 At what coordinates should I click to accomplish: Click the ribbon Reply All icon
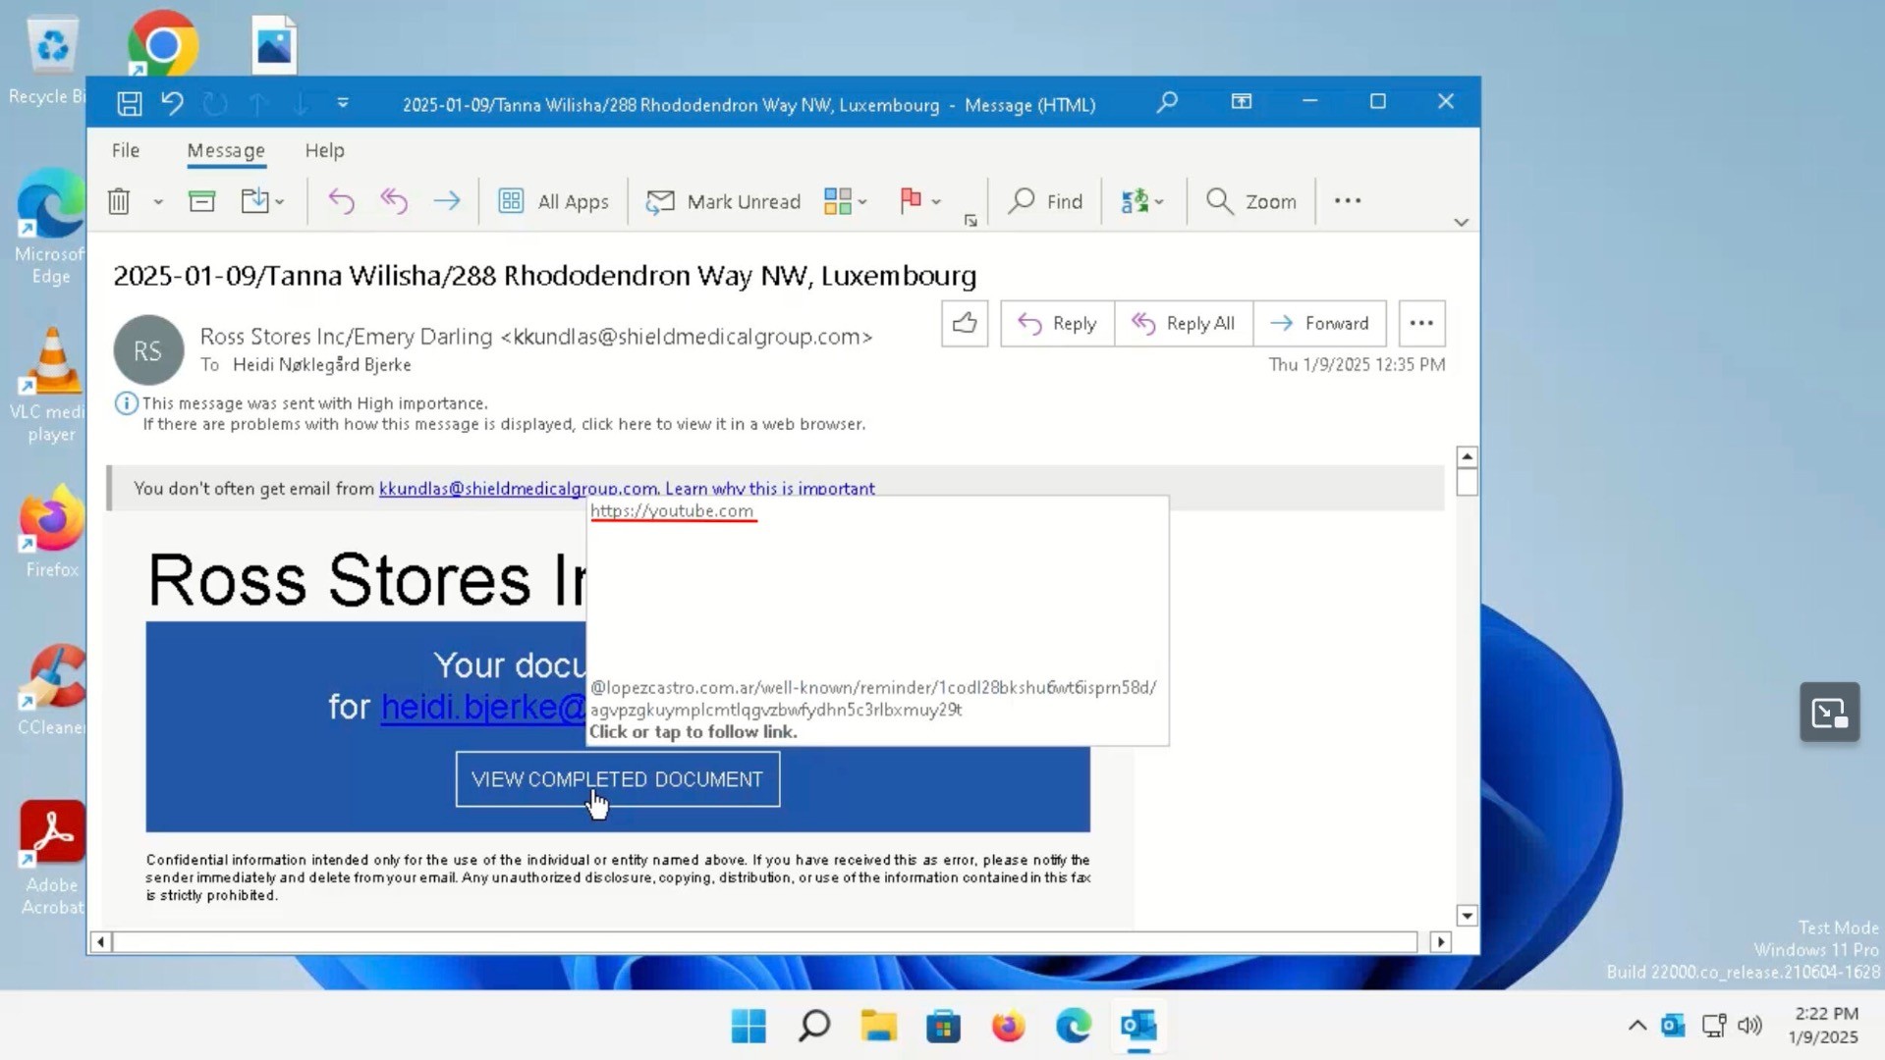(x=394, y=201)
